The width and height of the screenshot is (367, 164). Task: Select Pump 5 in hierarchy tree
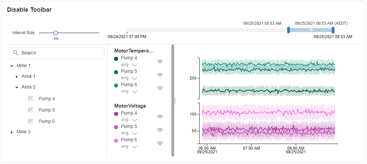[x=47, y=110]
